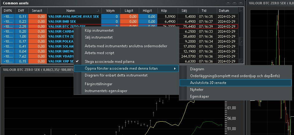Select row 'VALOUR BNB SEK'

[x=120, y=21]
